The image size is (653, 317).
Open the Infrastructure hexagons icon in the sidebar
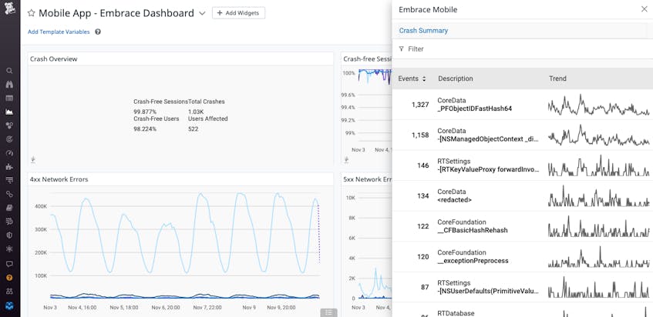click(9, 125)
